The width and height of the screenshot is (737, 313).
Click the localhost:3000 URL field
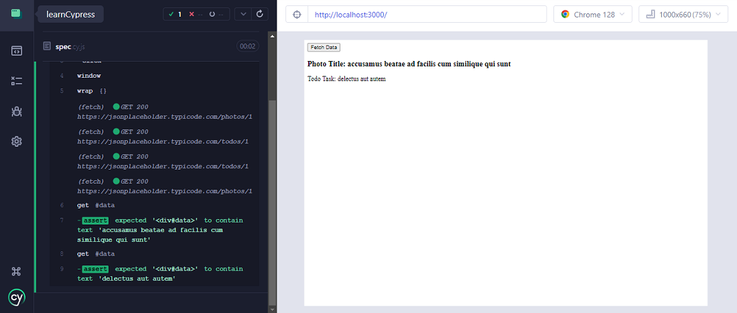(427, 15)
